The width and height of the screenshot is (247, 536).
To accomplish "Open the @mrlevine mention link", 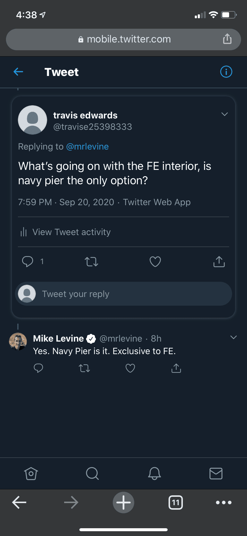I will point(87,147).
